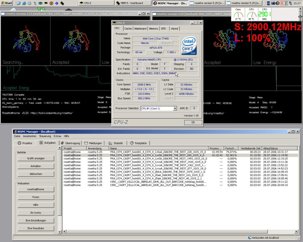303x242 pixels.
Task: Click the Ihre Resultate button
Action: (36, 228)
